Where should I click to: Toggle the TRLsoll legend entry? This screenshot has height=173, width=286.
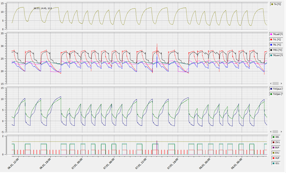tap(276, 34)
